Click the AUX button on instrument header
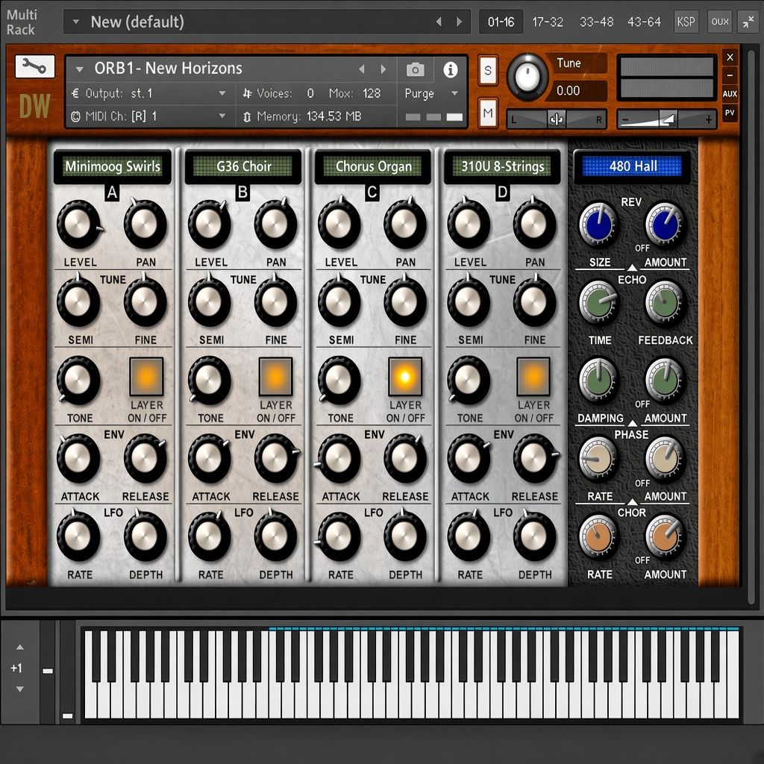The height and width of the screenshot is (764, 764). pos(730,93)
